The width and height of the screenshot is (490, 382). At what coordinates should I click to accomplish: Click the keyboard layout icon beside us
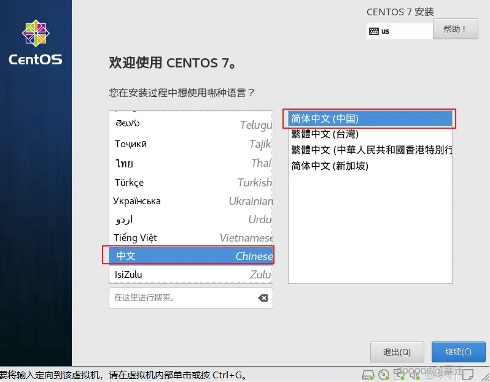374,31
